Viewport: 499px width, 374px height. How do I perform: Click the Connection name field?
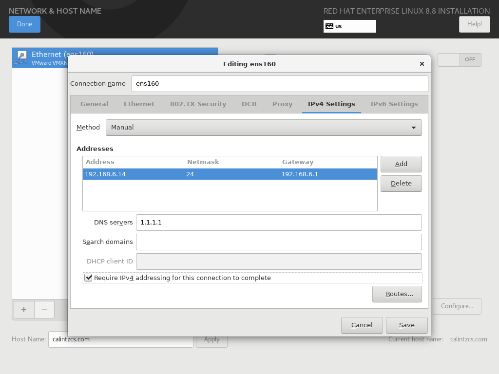(x=280, y=84)
